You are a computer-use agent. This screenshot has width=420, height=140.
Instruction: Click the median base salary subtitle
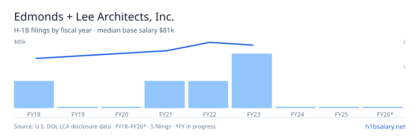coord(135,30)
